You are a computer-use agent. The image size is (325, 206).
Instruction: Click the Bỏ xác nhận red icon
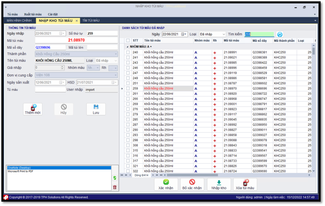[x=192, y=182]
